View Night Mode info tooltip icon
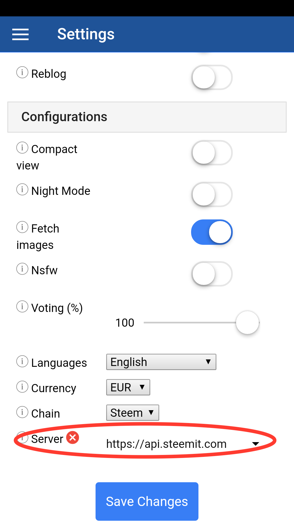 pos(22,189)
